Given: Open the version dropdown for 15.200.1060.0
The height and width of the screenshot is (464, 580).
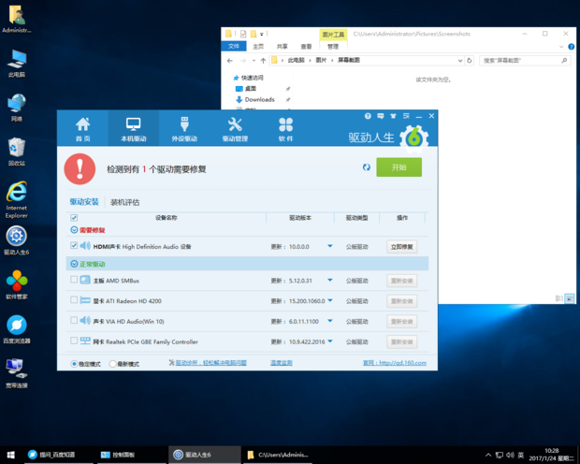Looking at the screenshot, I should coord(330,300).
